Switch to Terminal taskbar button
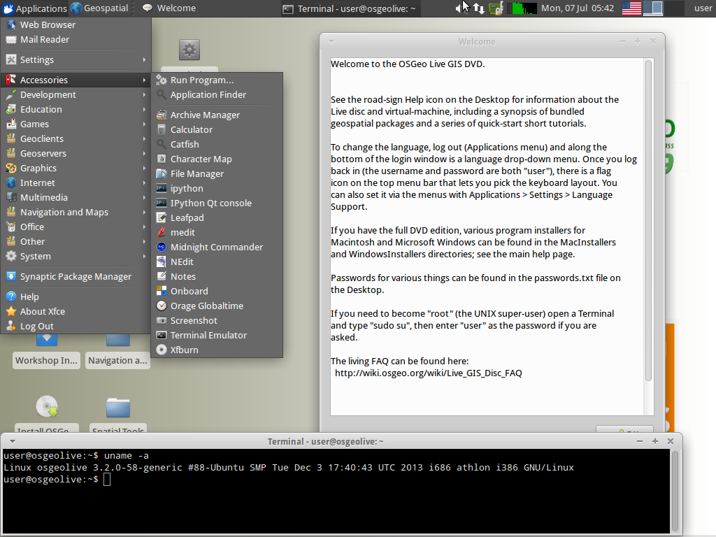716x537 pixels. (350, 8)
